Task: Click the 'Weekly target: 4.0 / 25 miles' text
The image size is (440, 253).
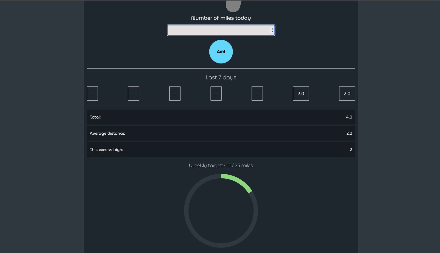Action: (221, 166)
